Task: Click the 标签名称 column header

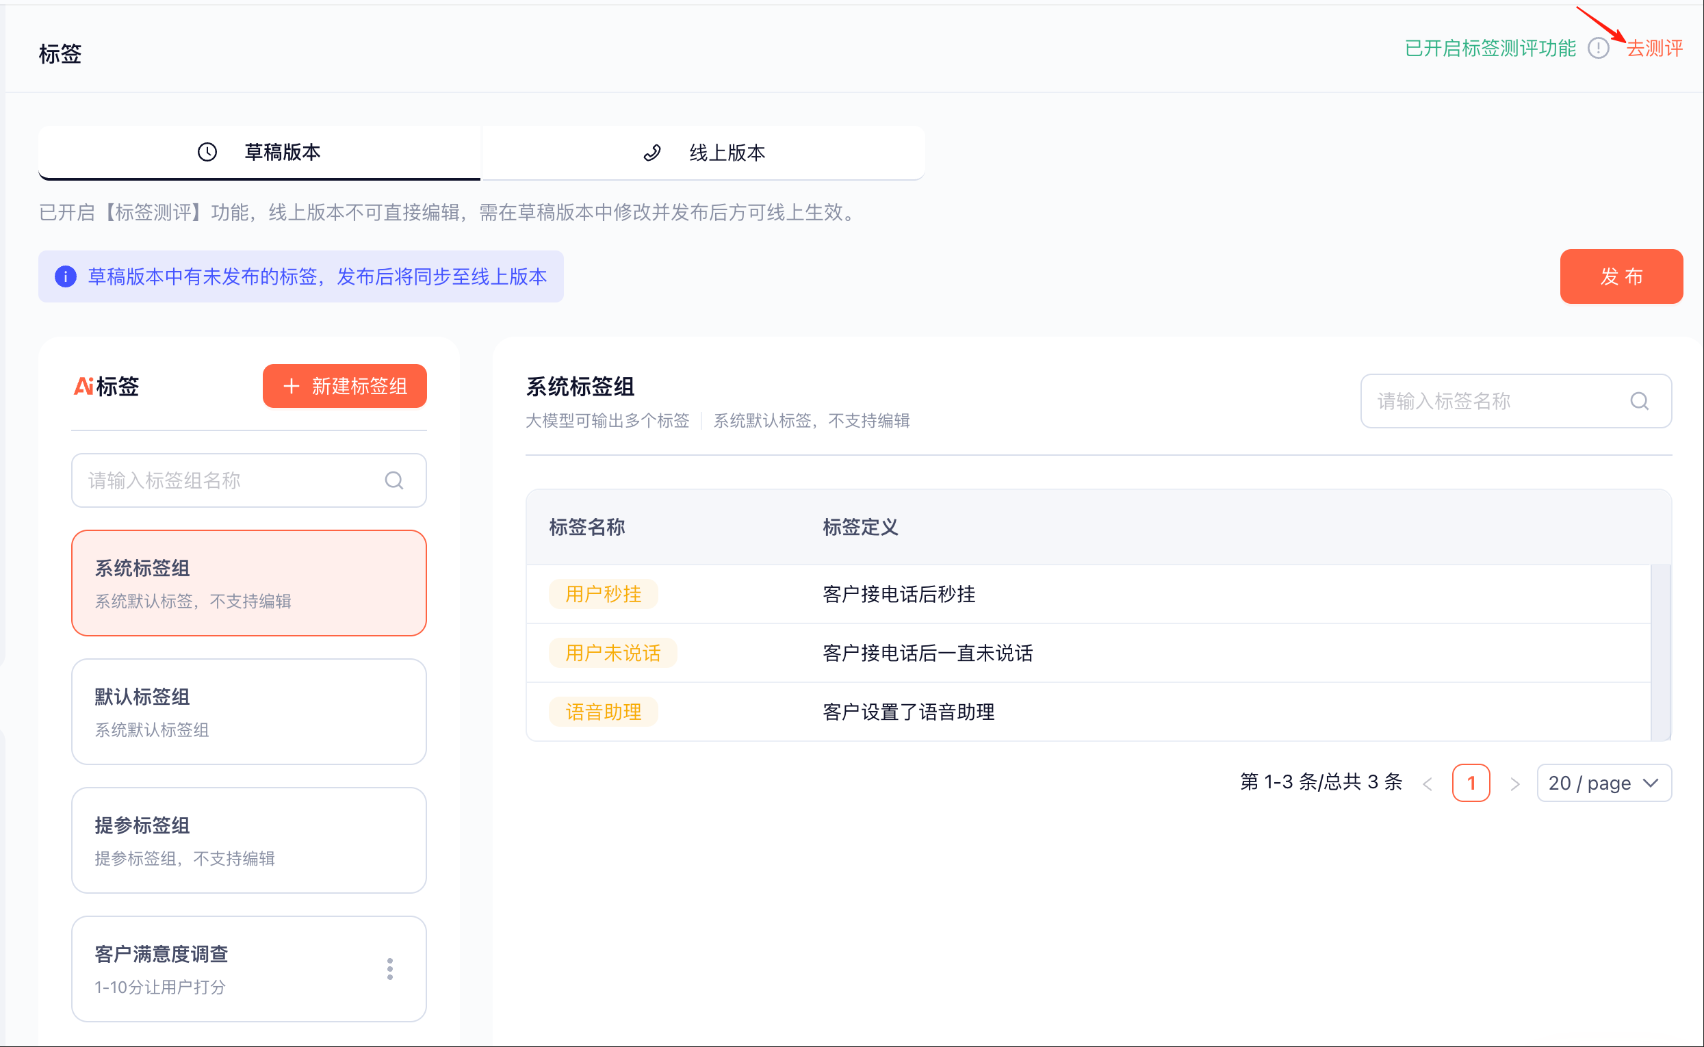Action: point(587,527)
